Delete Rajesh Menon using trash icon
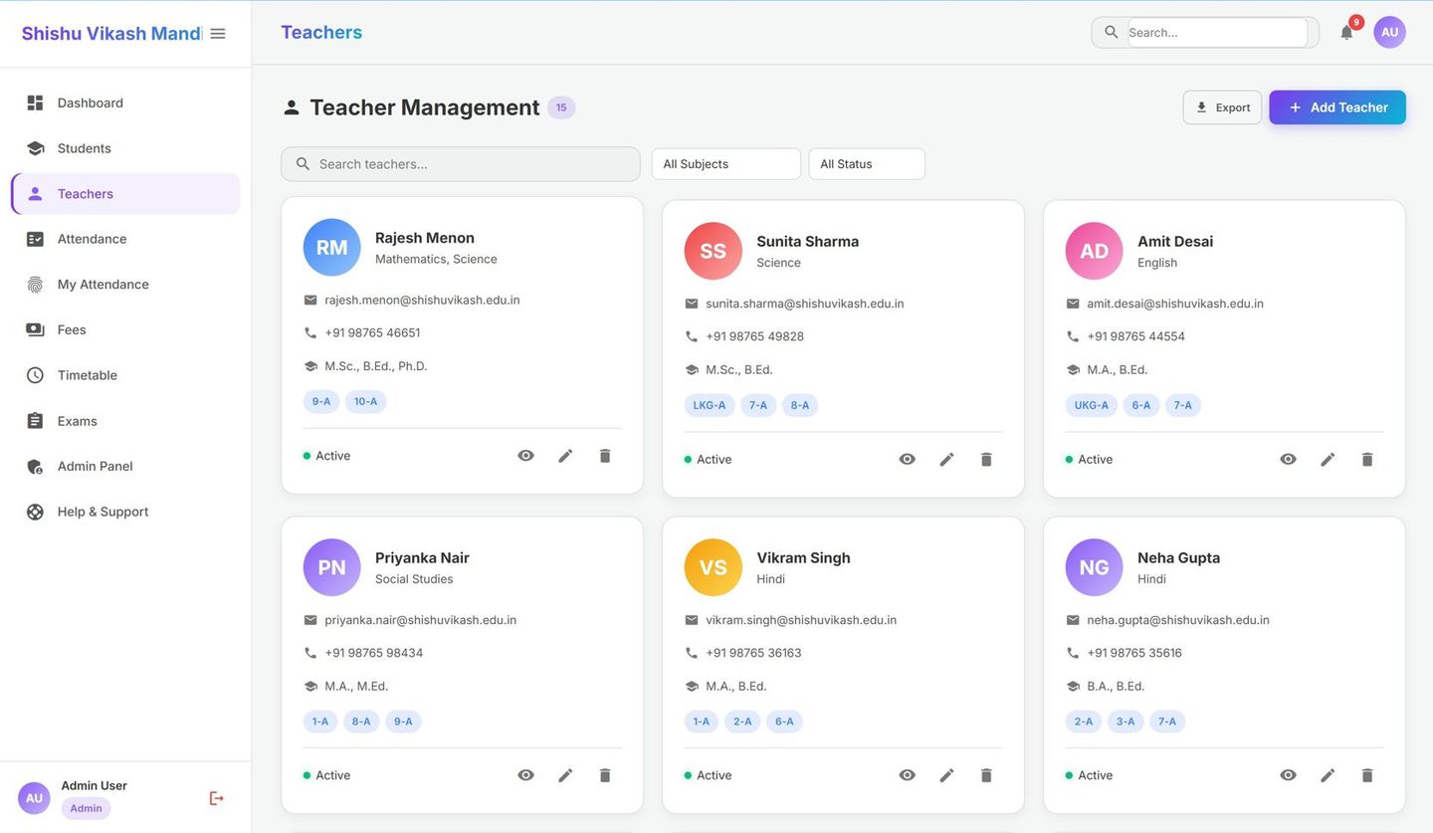Screen dimensions: 1433x833 point(605,456)
